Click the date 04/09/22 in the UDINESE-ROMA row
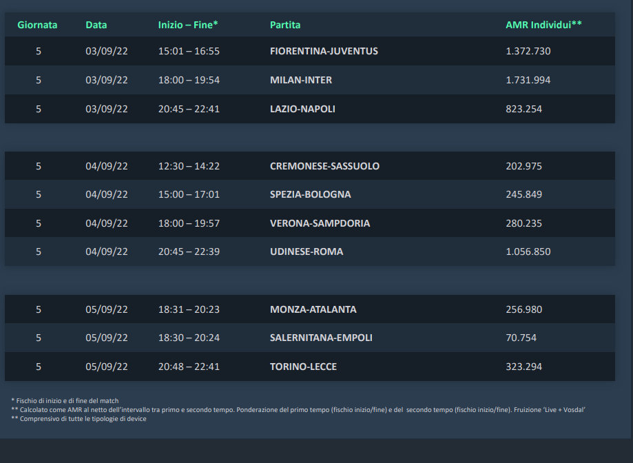 [x=107, y=251]
